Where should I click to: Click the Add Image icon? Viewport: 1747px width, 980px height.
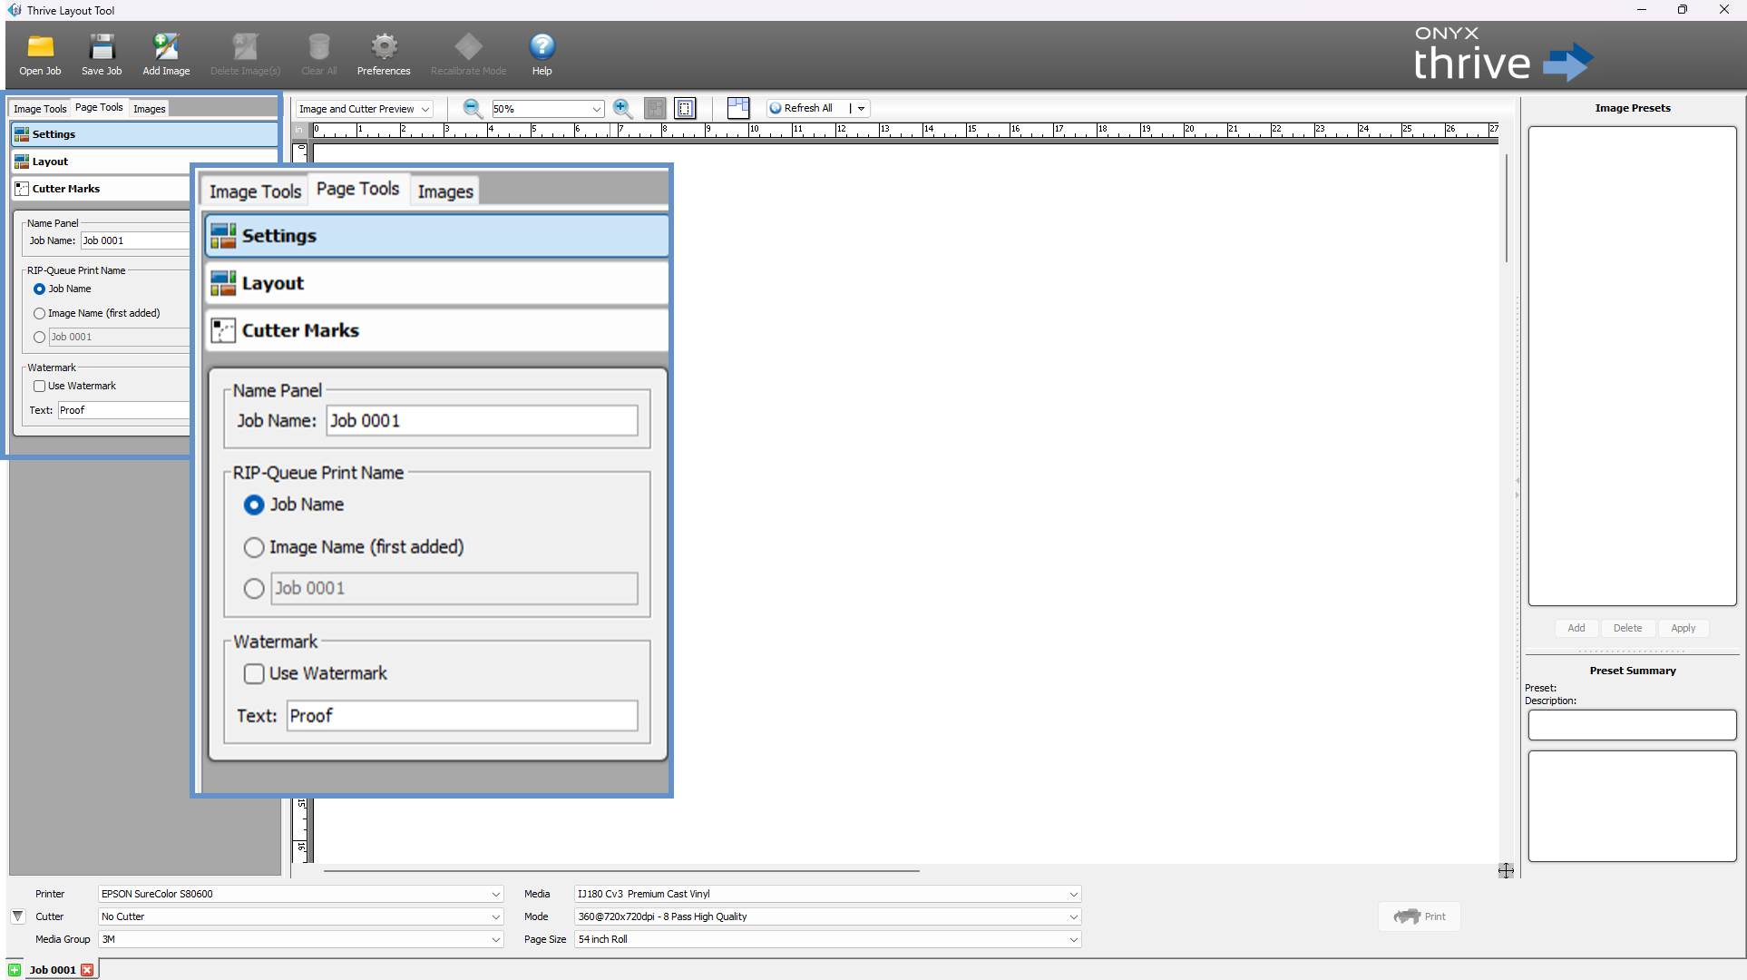coord(166,47)
